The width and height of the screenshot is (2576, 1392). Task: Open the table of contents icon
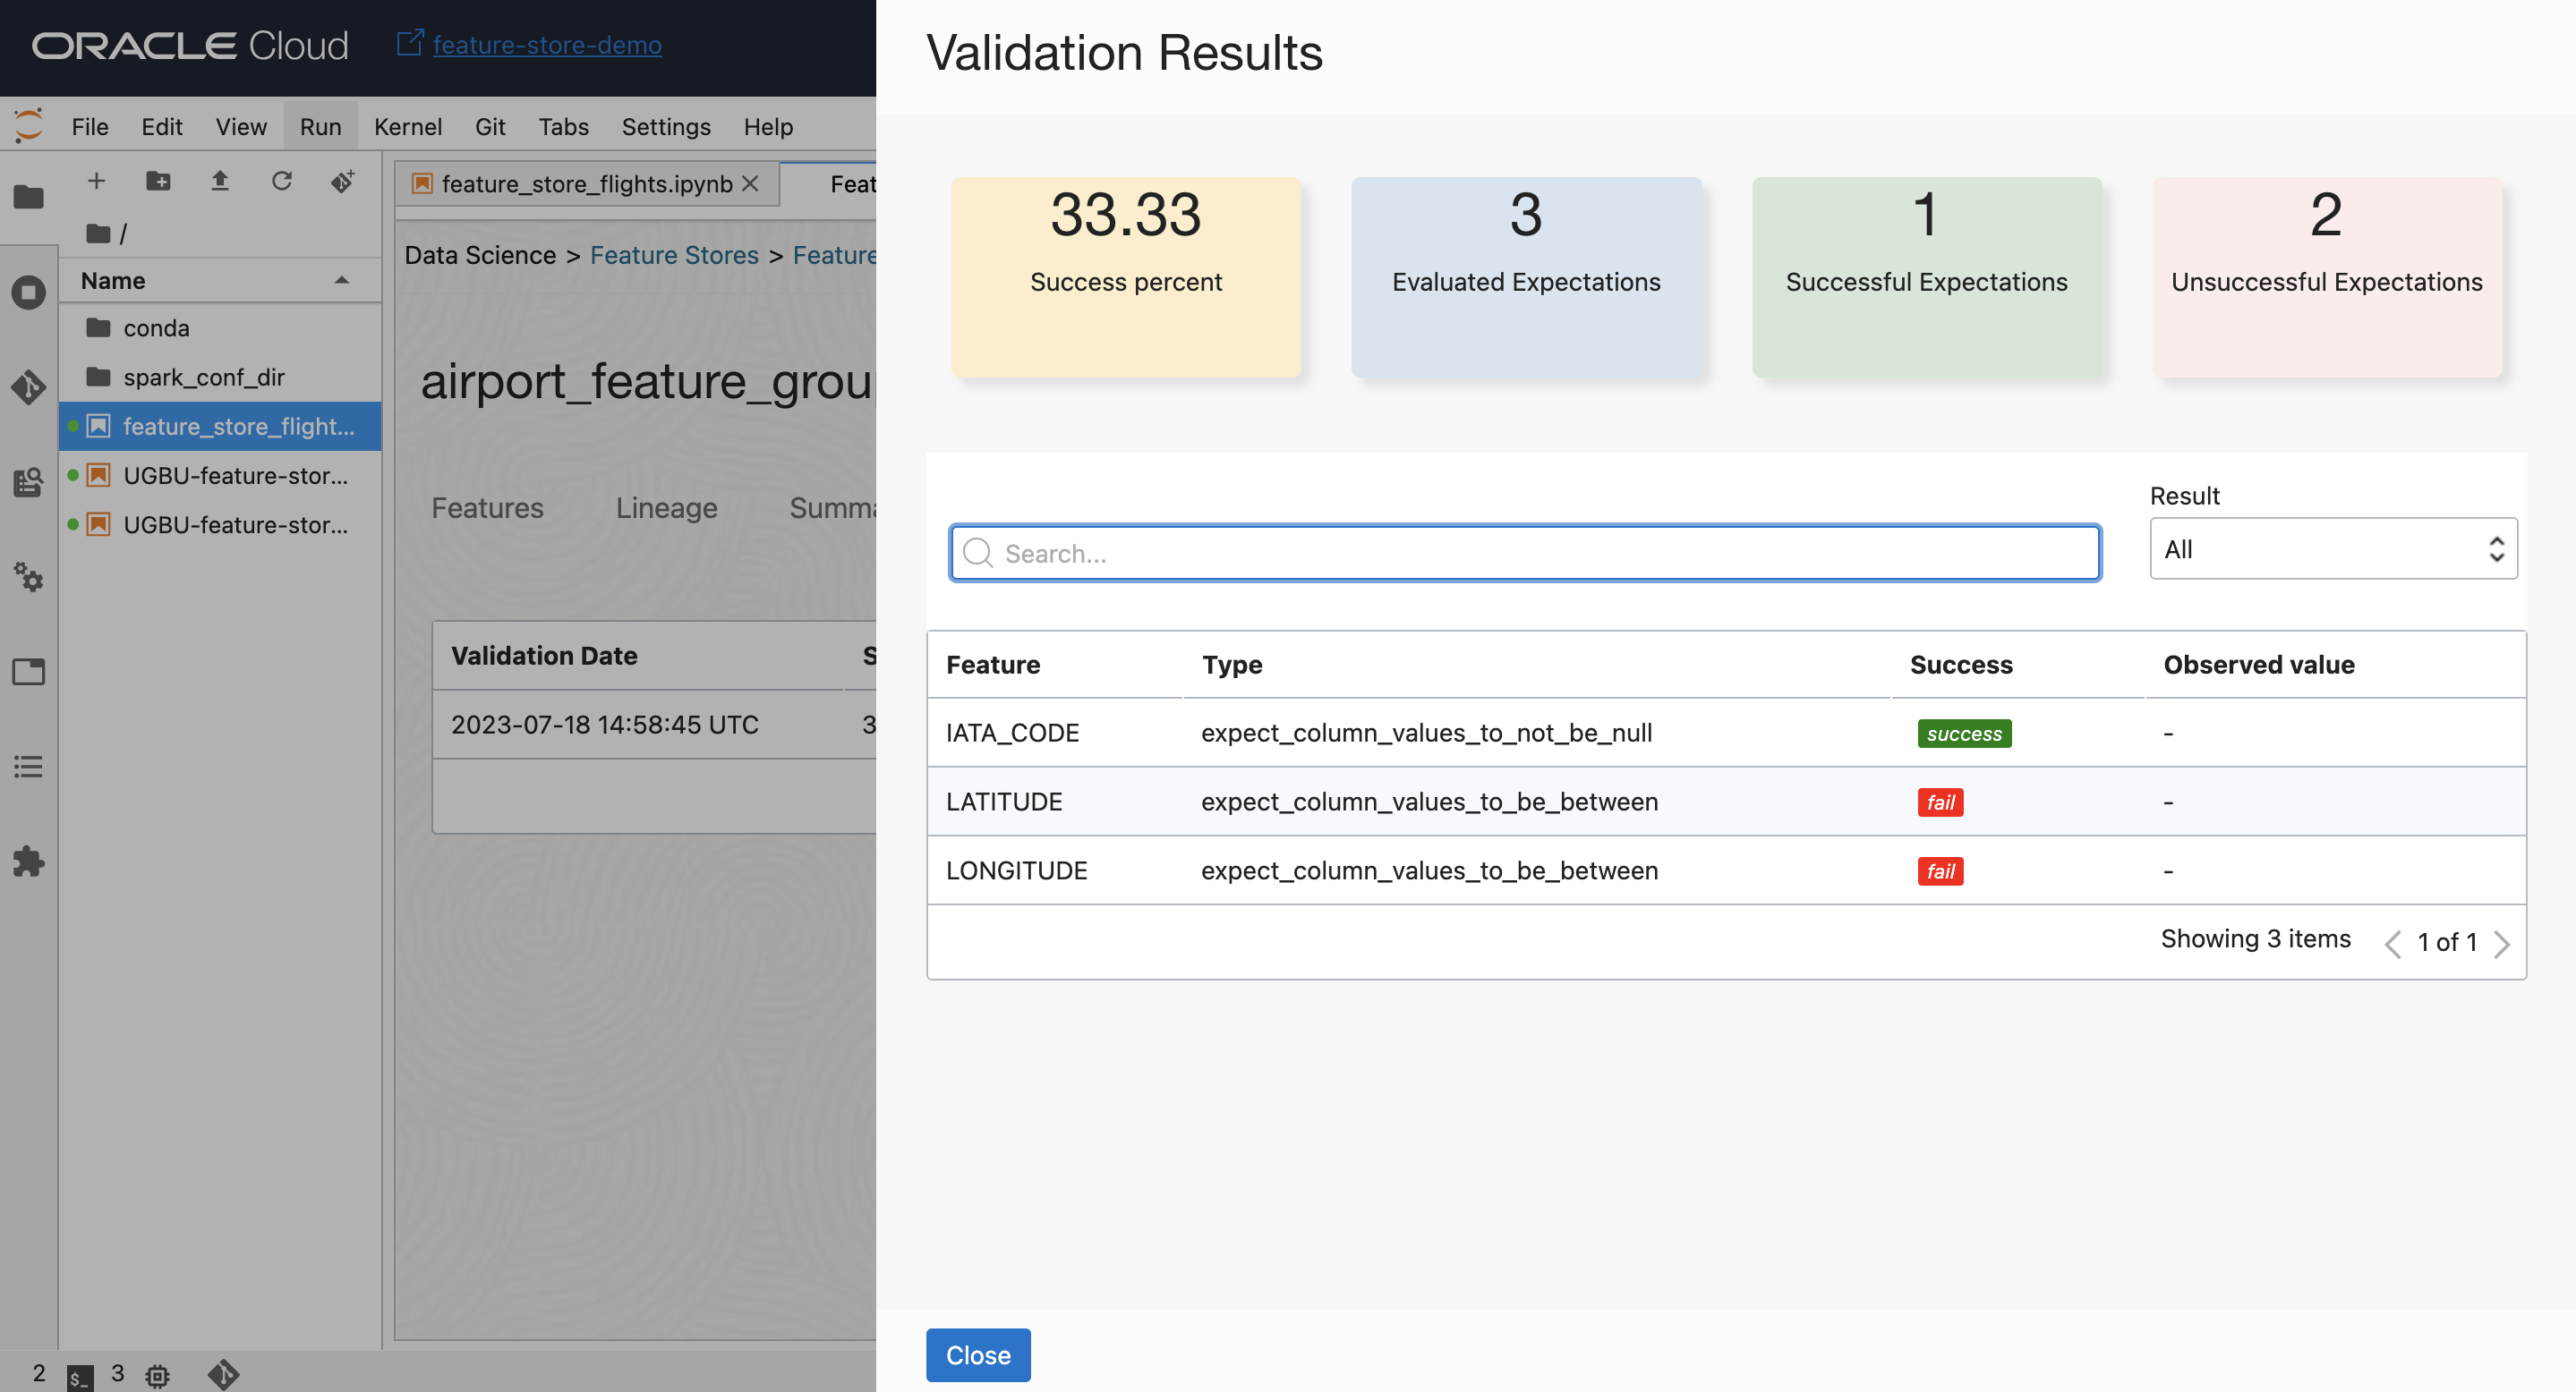point(28,767)
